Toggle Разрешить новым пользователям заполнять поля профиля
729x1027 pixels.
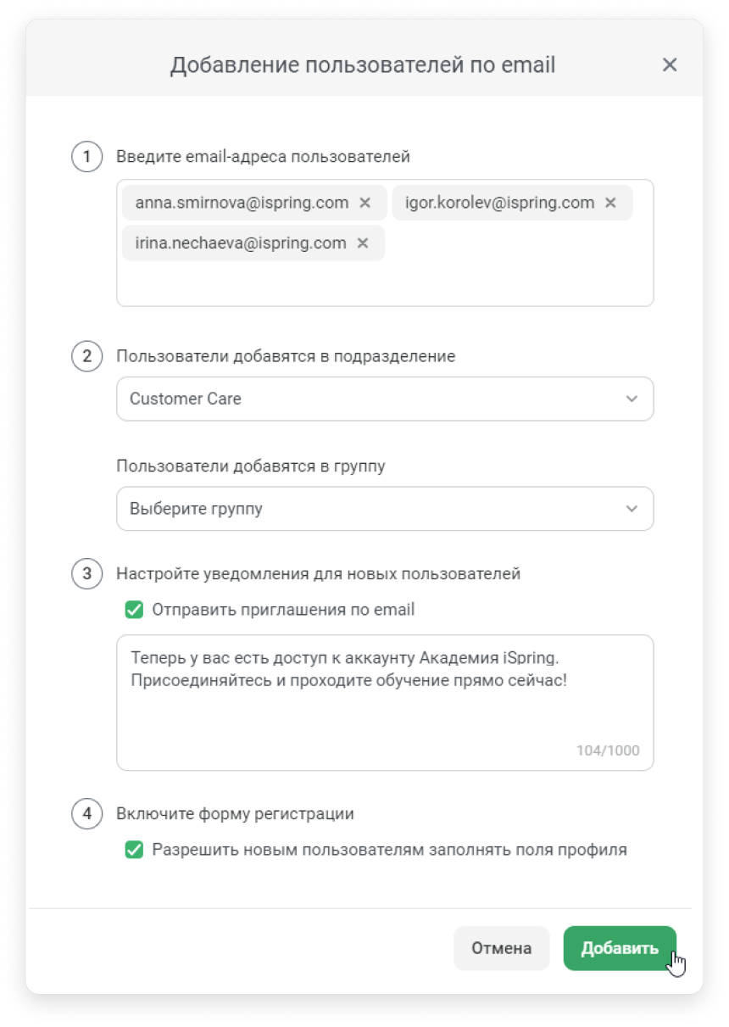click(134, 850)
